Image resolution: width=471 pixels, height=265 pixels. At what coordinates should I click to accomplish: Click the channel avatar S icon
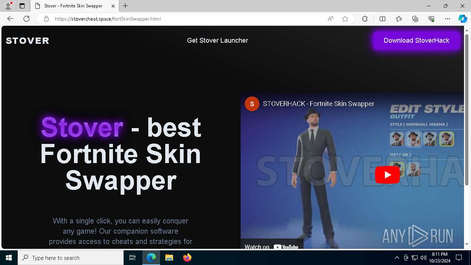[252, 104]
